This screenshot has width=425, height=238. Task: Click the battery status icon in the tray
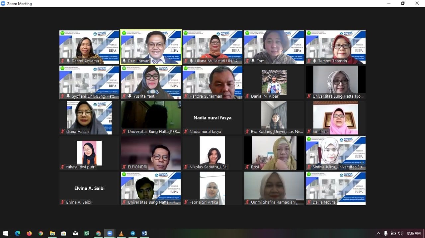tap(393, 233)
